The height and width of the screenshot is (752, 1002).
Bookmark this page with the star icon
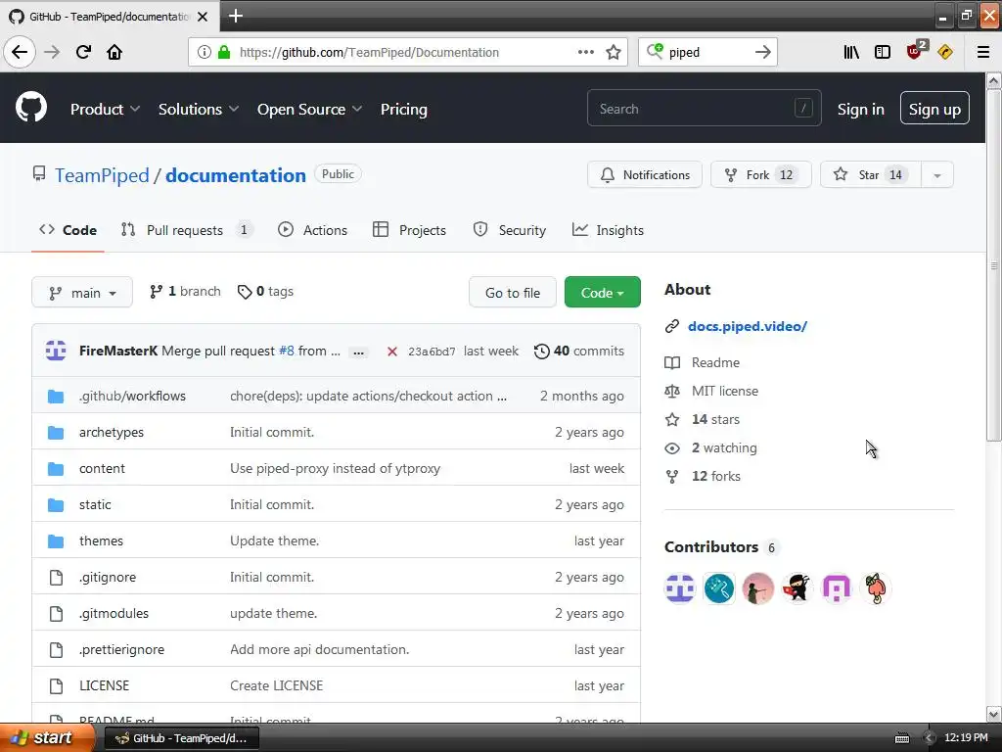(x=614, y=53)
